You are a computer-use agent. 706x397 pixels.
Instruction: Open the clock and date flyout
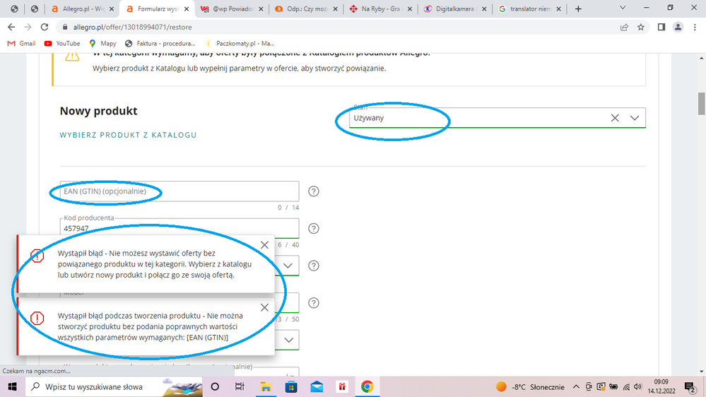661,386
